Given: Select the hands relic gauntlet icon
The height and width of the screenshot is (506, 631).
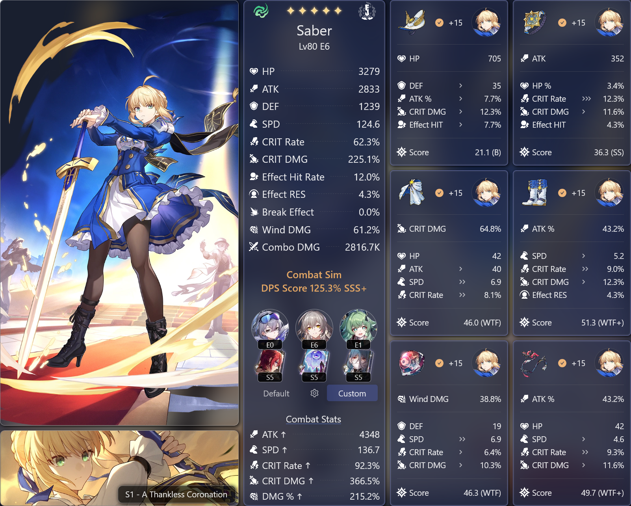Looking at the screenshot, I should click(535, 23).
